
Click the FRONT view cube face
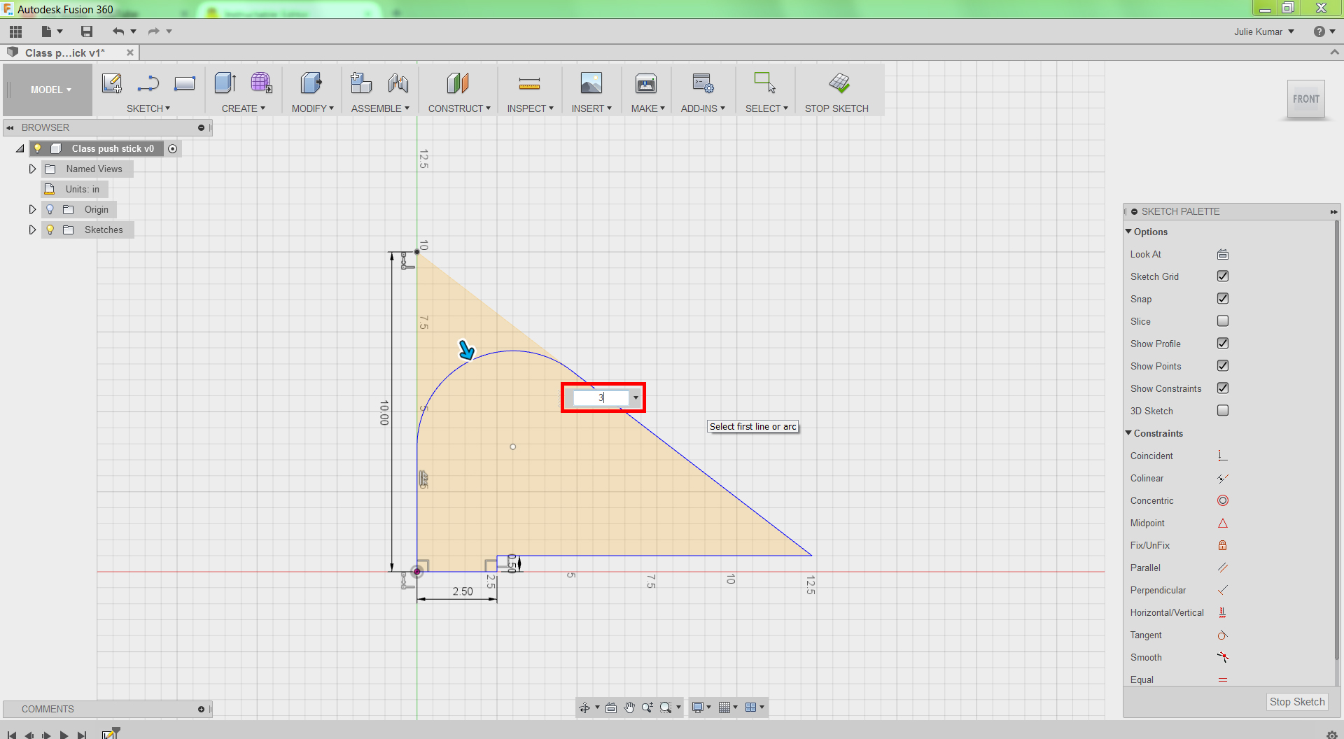pyautogui.click(x=1306, y=99)
